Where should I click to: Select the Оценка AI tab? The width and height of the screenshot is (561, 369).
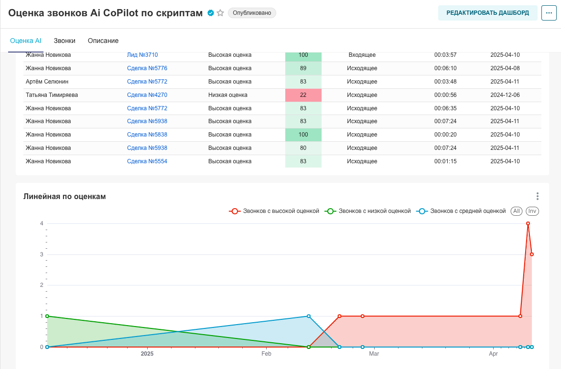click(x=26, y=41)
